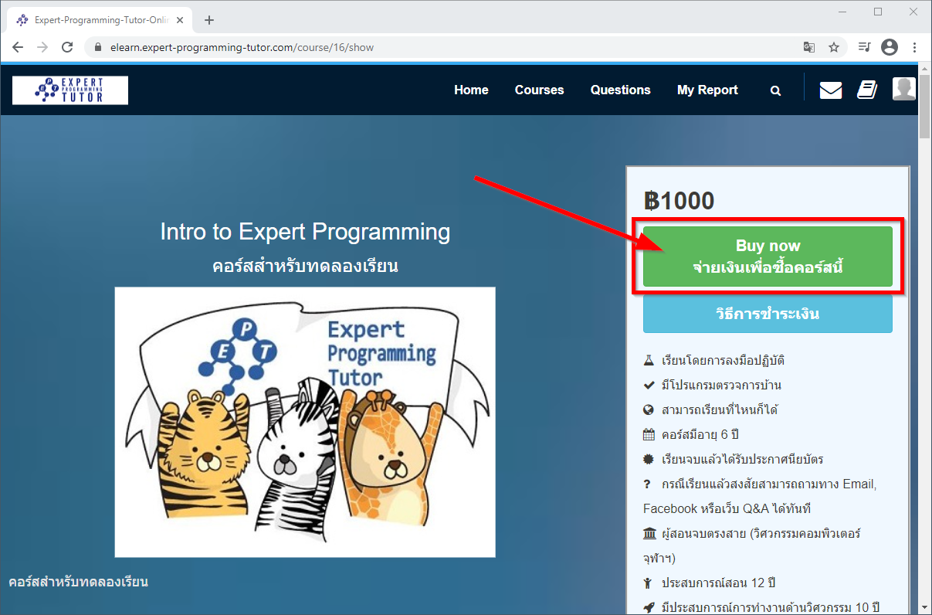Open the book icon in the navbar
932x615 pixels.
(x=867, y=90)
